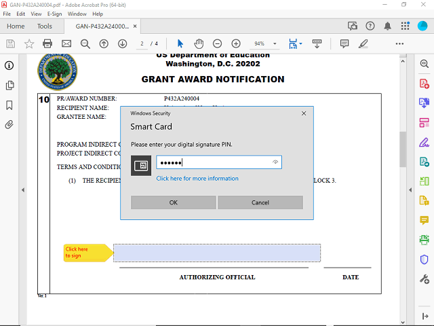Open the E-Sign menu

tap(54, 14)
